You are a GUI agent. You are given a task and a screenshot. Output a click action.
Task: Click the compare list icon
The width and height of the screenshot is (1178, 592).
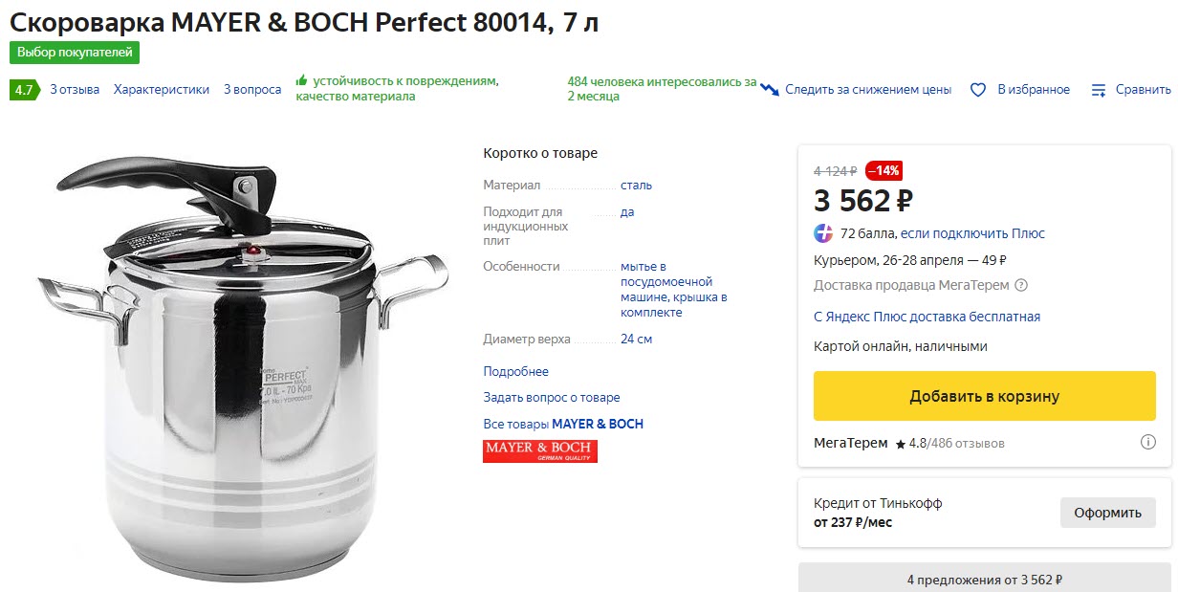click(x=1099, y=90)
